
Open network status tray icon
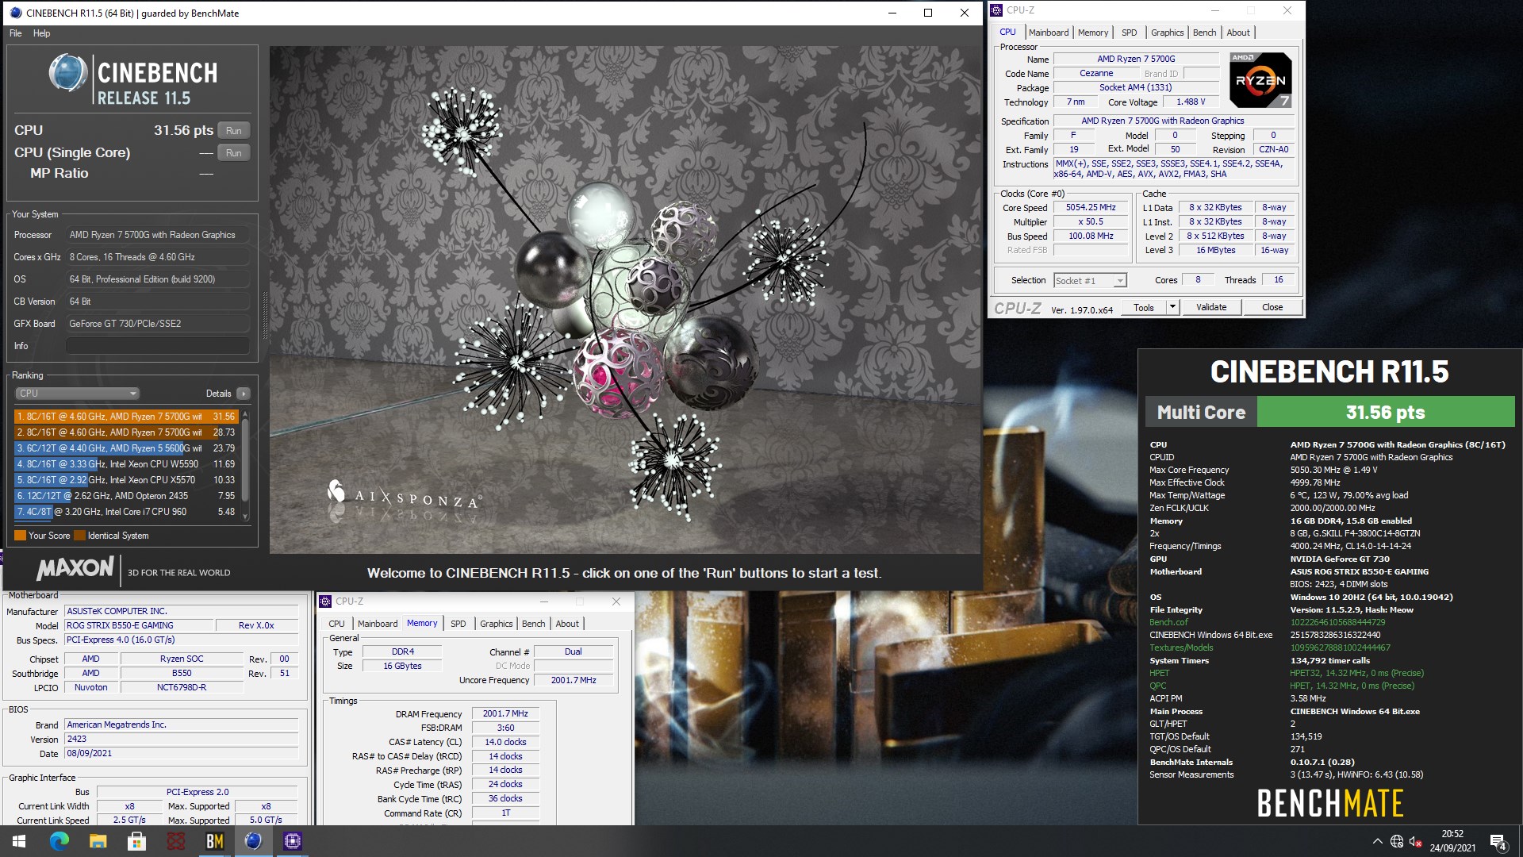1397,841
